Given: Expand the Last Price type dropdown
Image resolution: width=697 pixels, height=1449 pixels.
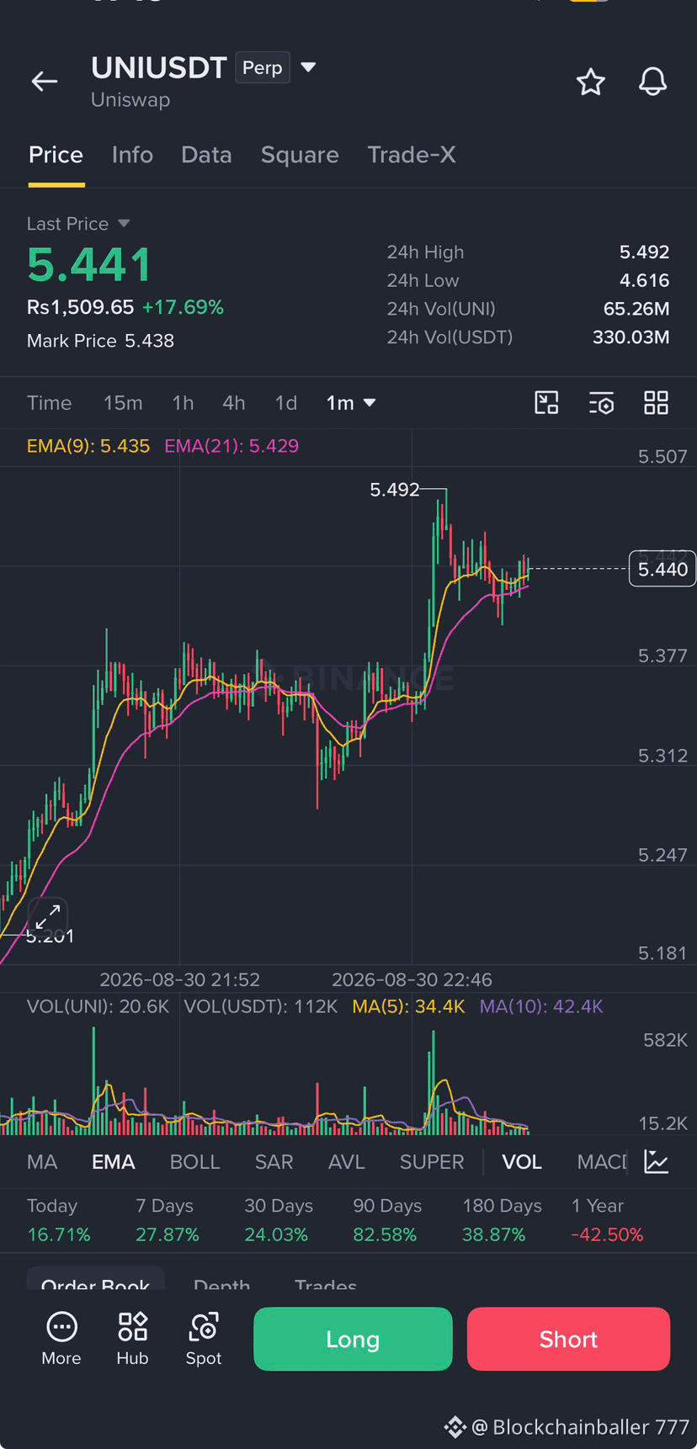Looking at the screenshot, I should pos(124,224).
